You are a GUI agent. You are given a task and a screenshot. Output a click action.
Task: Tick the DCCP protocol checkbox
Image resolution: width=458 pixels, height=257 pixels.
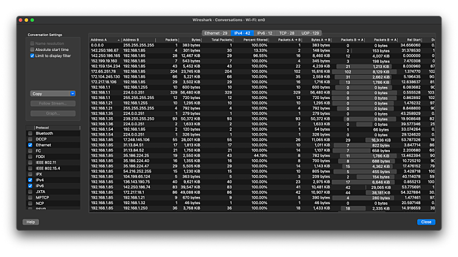[30, 139]
